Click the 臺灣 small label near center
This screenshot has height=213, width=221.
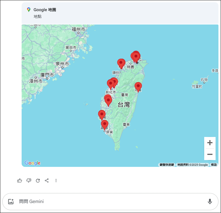125,95
